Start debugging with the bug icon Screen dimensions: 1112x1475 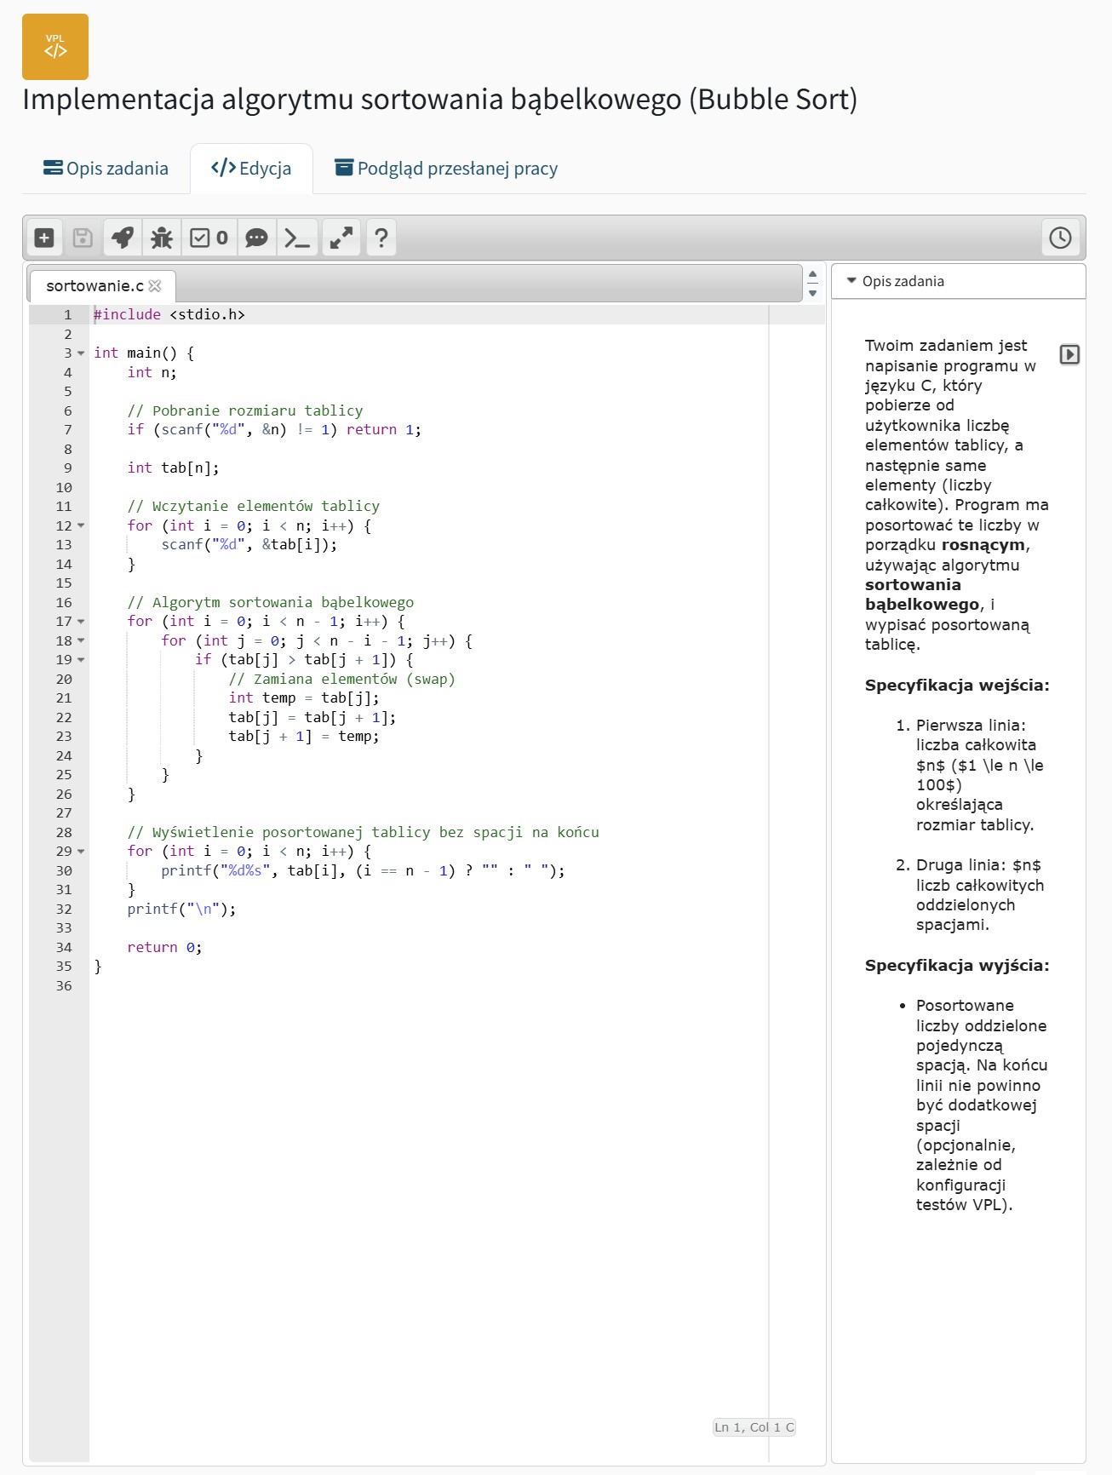click(x=162, y=238)
